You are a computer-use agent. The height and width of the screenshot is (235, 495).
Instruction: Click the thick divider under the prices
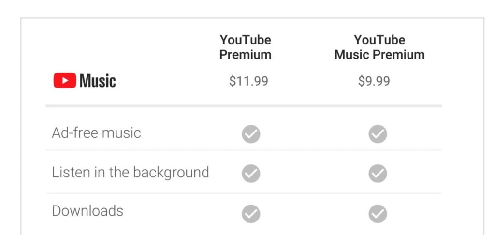coord(244,105)
